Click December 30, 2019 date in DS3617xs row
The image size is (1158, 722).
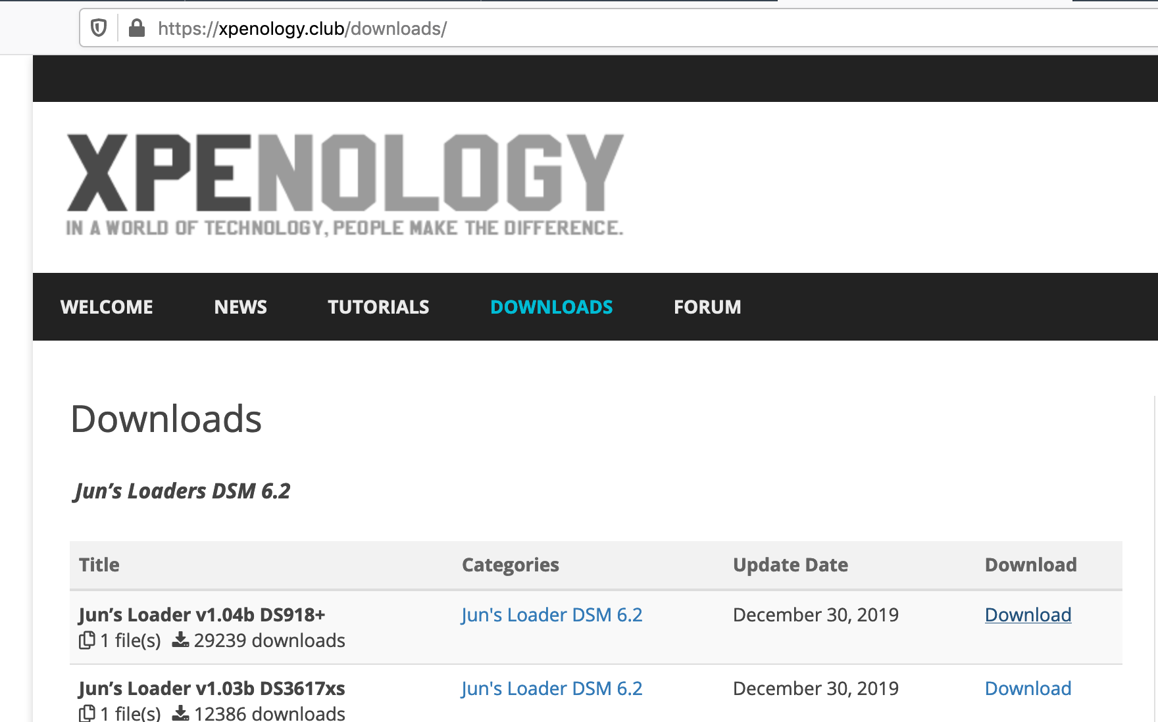click(816, 688)
